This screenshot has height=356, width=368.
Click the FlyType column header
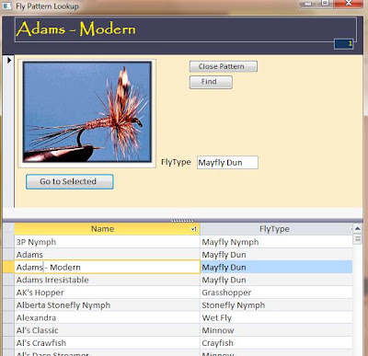[275, 229]
